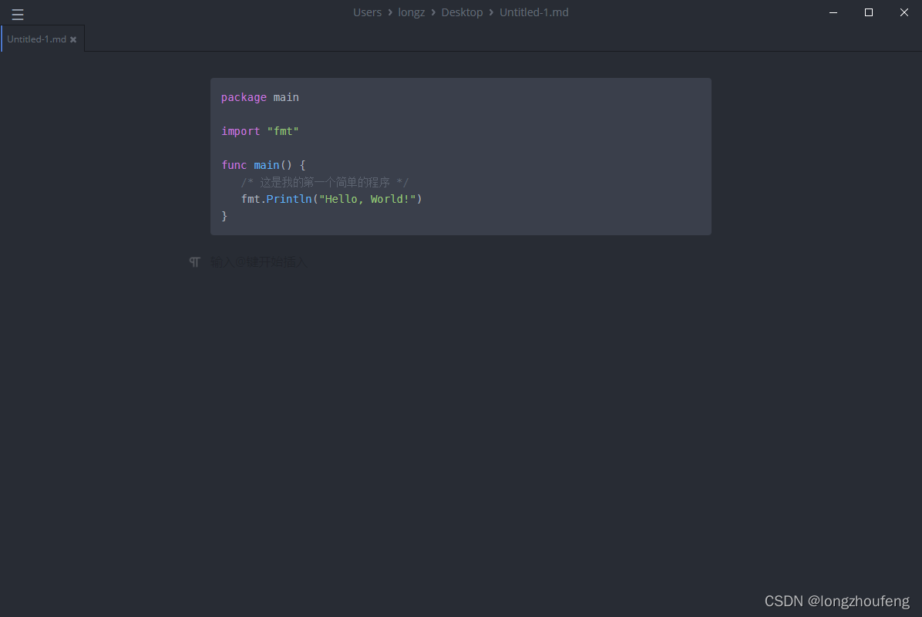Click the closing brace code line
The width and height of the screenshot is (922, 617).
[x=224, y=216]
